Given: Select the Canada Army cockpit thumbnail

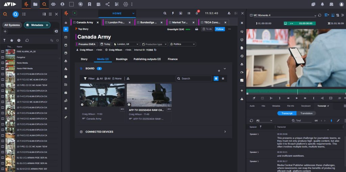Looking at the screenshot, I should pyautogui.click(x=102, y=95).
